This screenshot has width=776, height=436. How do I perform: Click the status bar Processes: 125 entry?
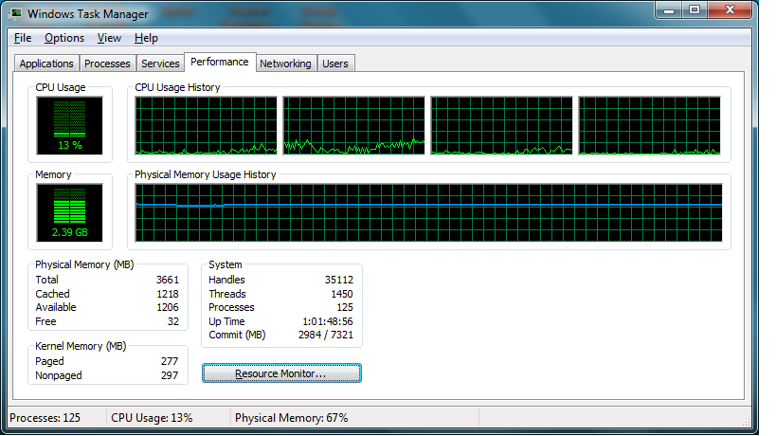[x=45, y=418]
